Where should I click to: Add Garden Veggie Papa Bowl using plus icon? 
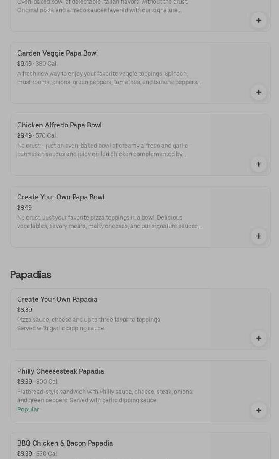click(258, 92)
